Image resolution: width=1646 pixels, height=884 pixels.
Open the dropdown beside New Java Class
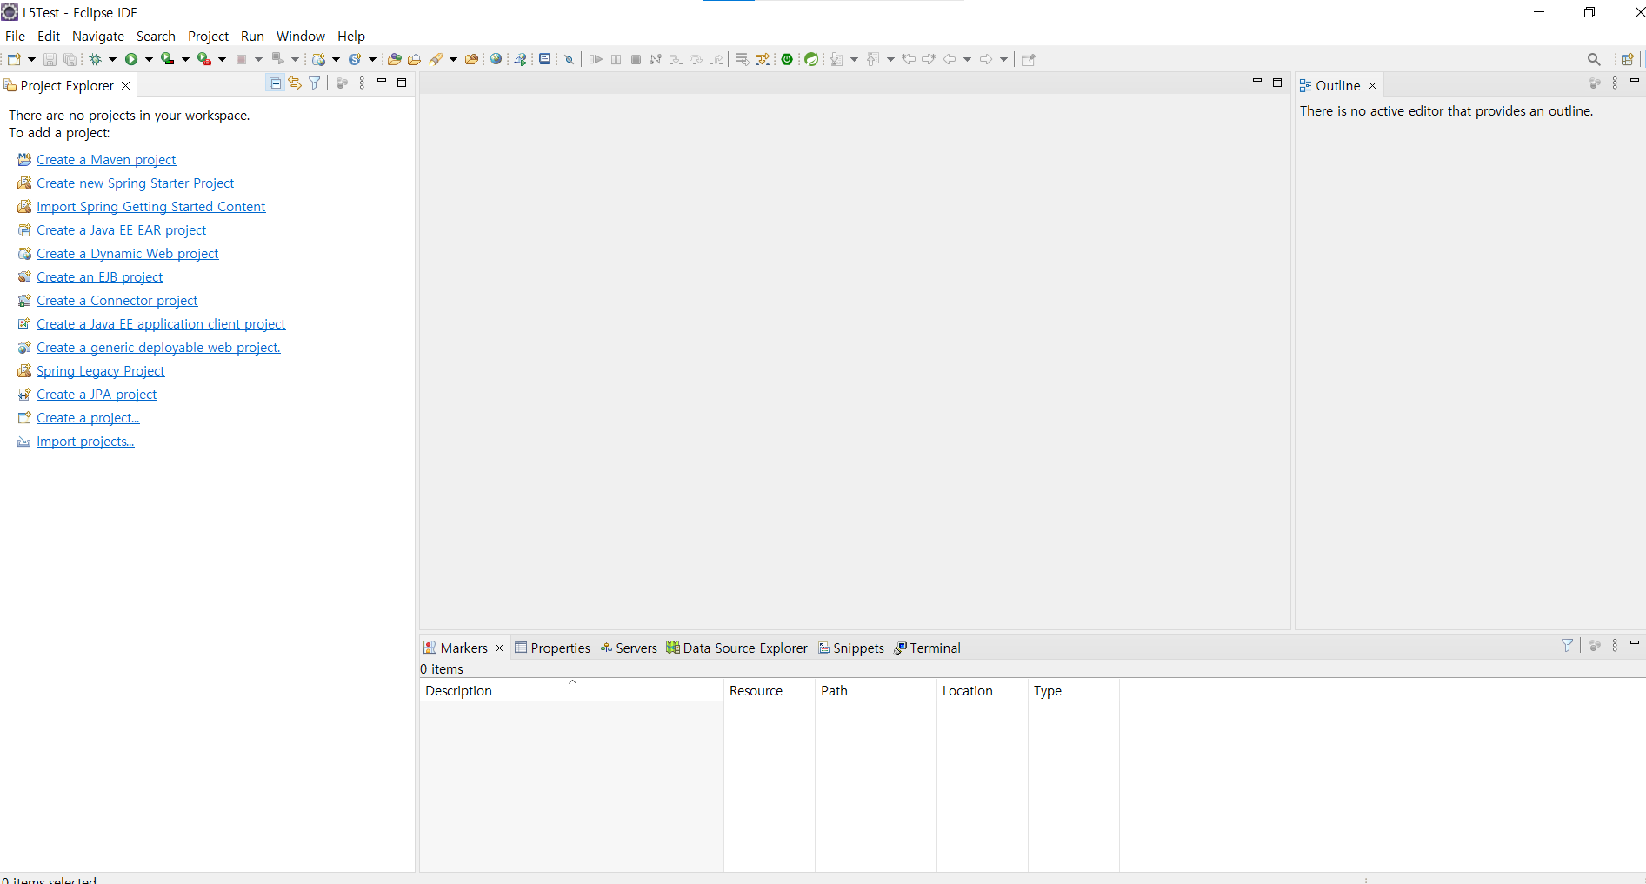(x=372, y=59)
